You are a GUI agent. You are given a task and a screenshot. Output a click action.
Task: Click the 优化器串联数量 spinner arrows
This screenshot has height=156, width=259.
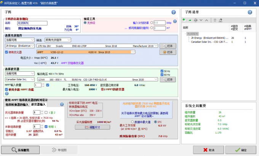click(42, 112)
